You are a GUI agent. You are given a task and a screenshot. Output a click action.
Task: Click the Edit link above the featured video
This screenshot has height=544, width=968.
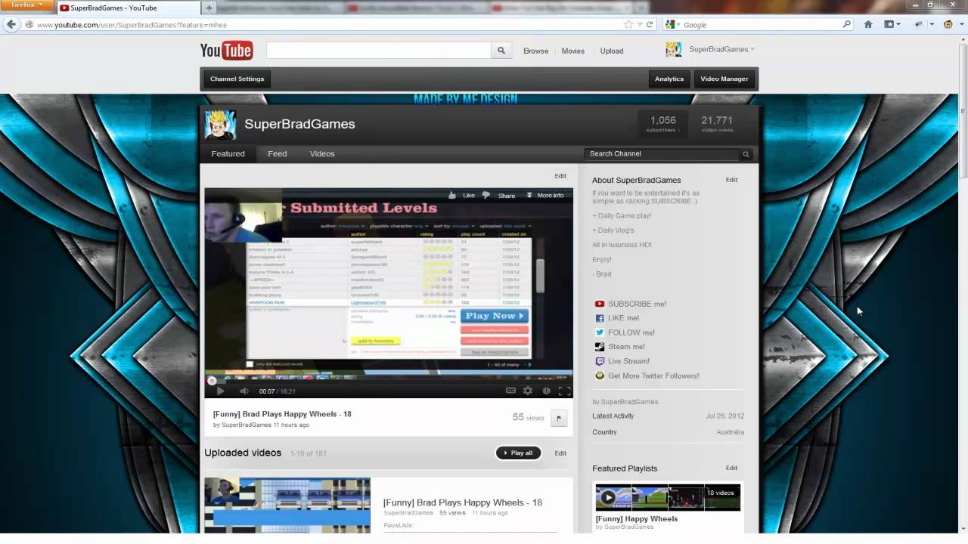coord(560,176)
